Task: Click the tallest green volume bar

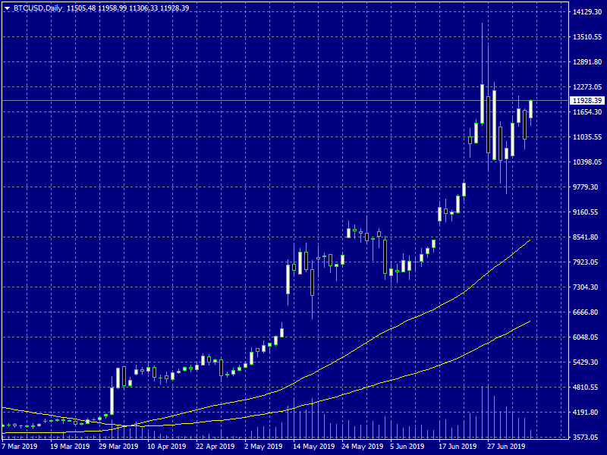Action: point(488,412)
